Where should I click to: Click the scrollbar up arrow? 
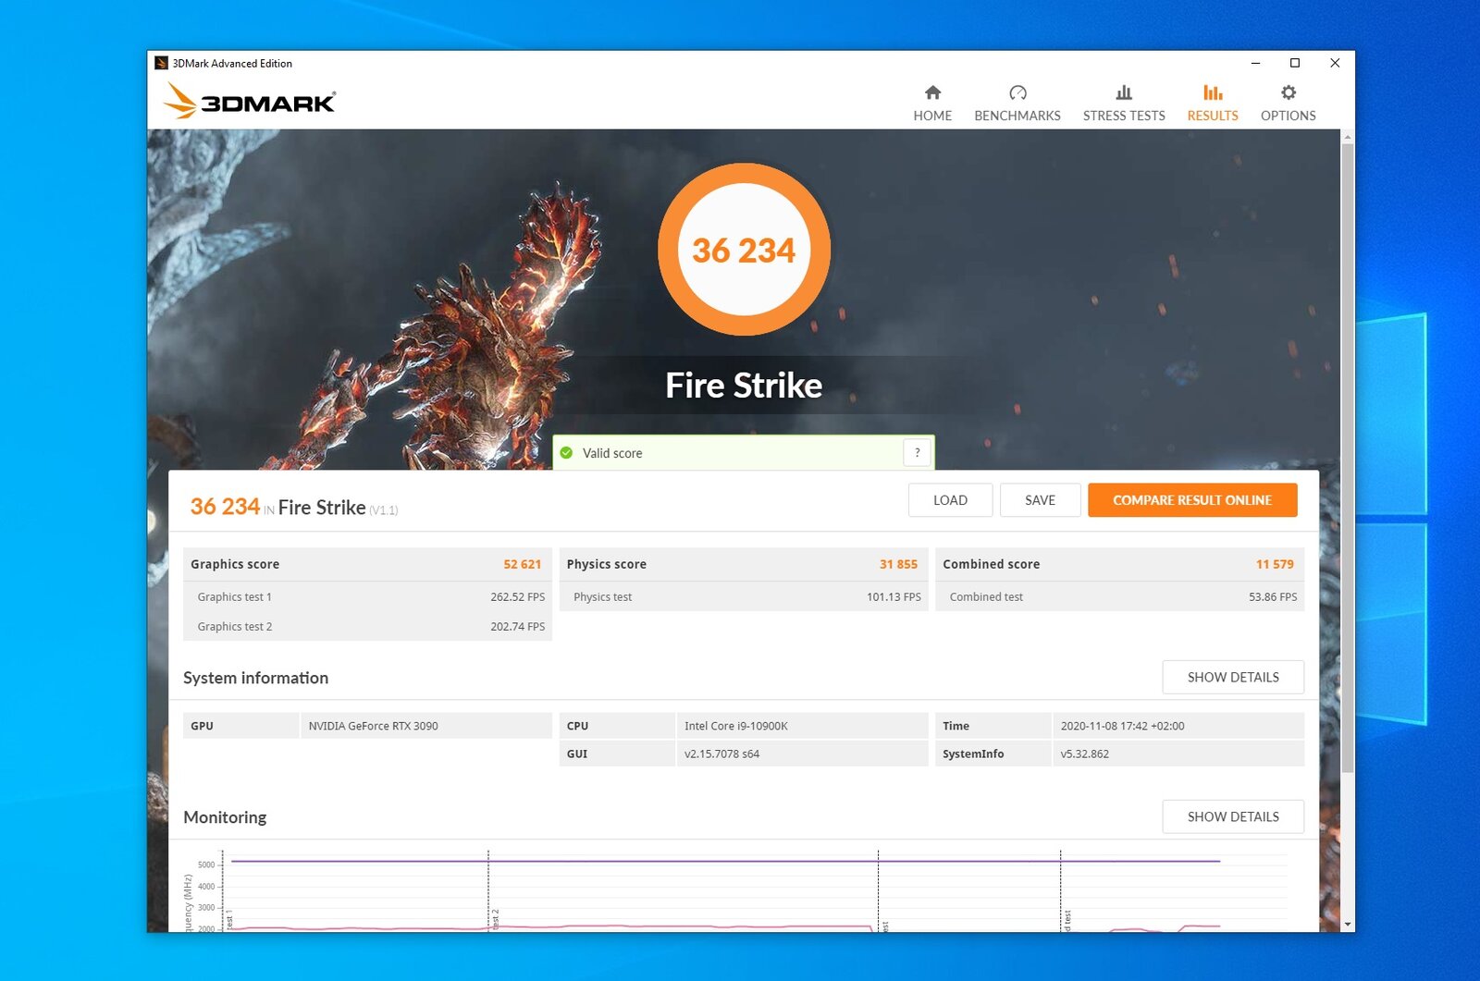point(1348,137)
